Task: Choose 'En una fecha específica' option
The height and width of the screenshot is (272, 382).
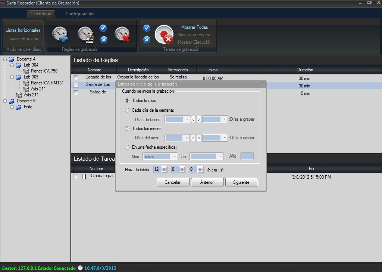Action: click(128, 147)
